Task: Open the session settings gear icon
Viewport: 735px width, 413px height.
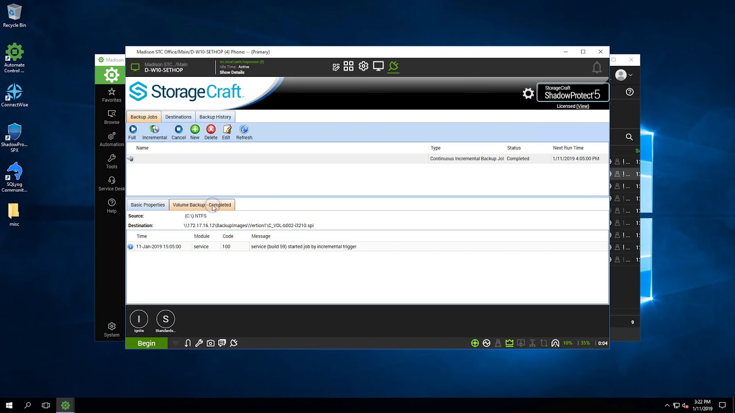Action: pyautogui.click(x=363, y=67)
